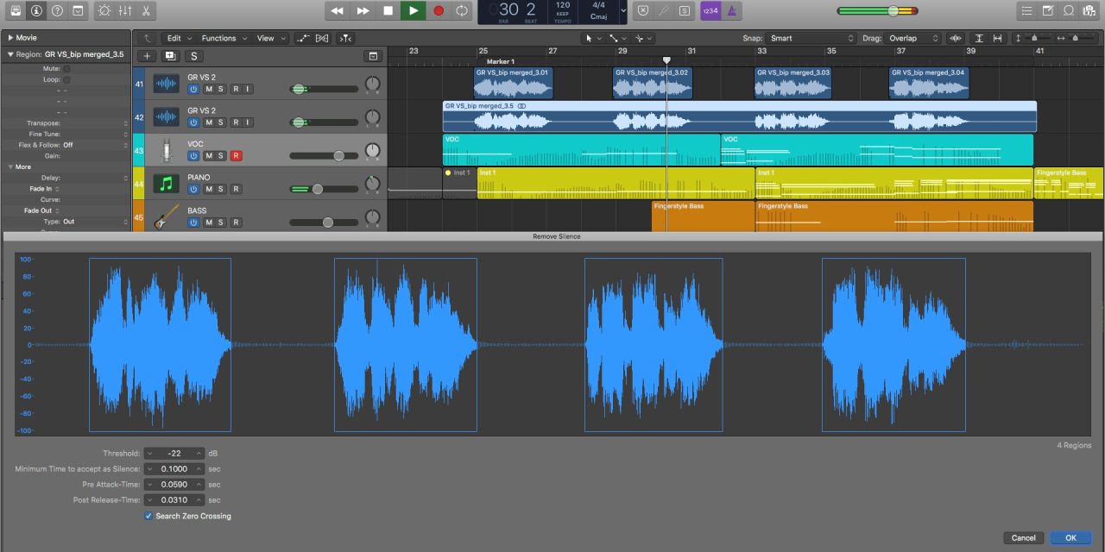Open Quick Help question mark button
This screenshot has width=1105, height=552.
(x=57, y=10)
